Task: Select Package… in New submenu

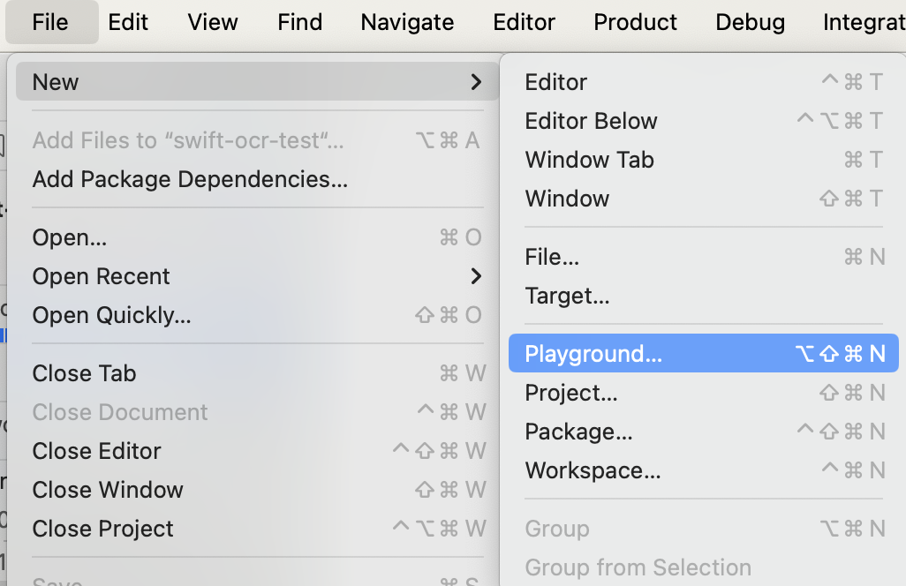Action: [578, 432]
